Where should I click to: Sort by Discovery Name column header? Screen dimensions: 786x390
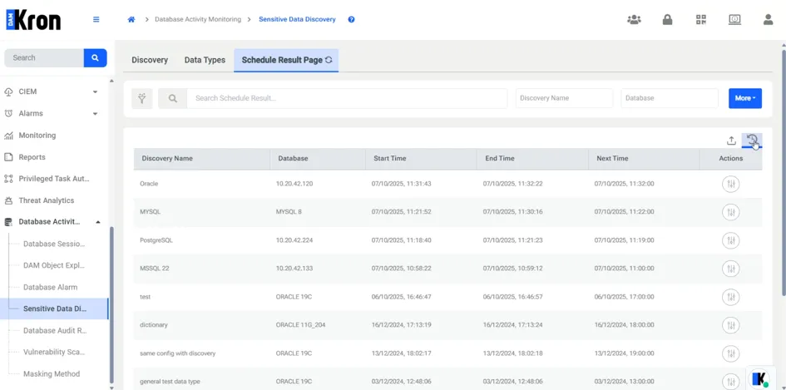(202, 158)
